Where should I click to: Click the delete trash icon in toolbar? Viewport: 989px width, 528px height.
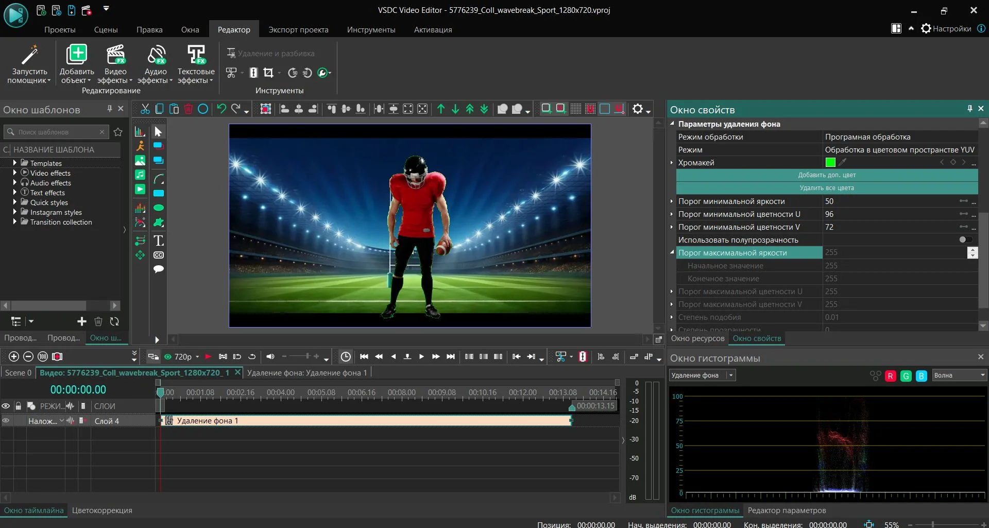189,109
